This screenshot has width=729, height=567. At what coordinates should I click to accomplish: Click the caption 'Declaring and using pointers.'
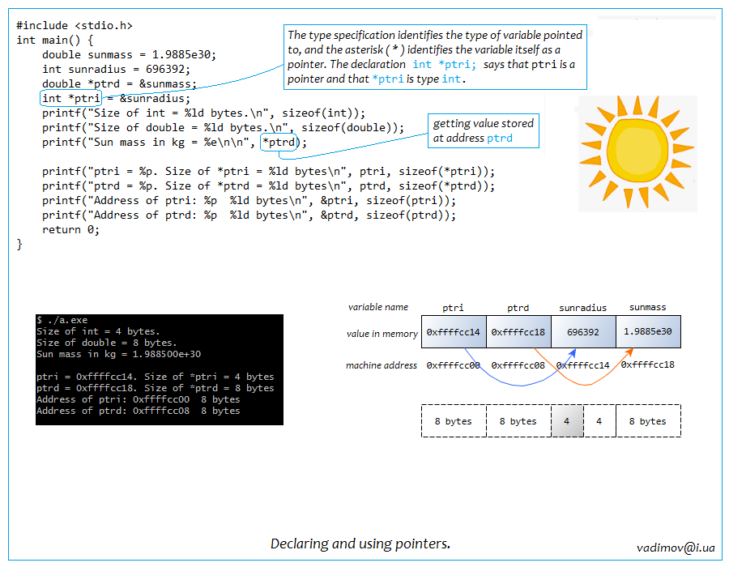pyautogui.click(x=360, y=544)
